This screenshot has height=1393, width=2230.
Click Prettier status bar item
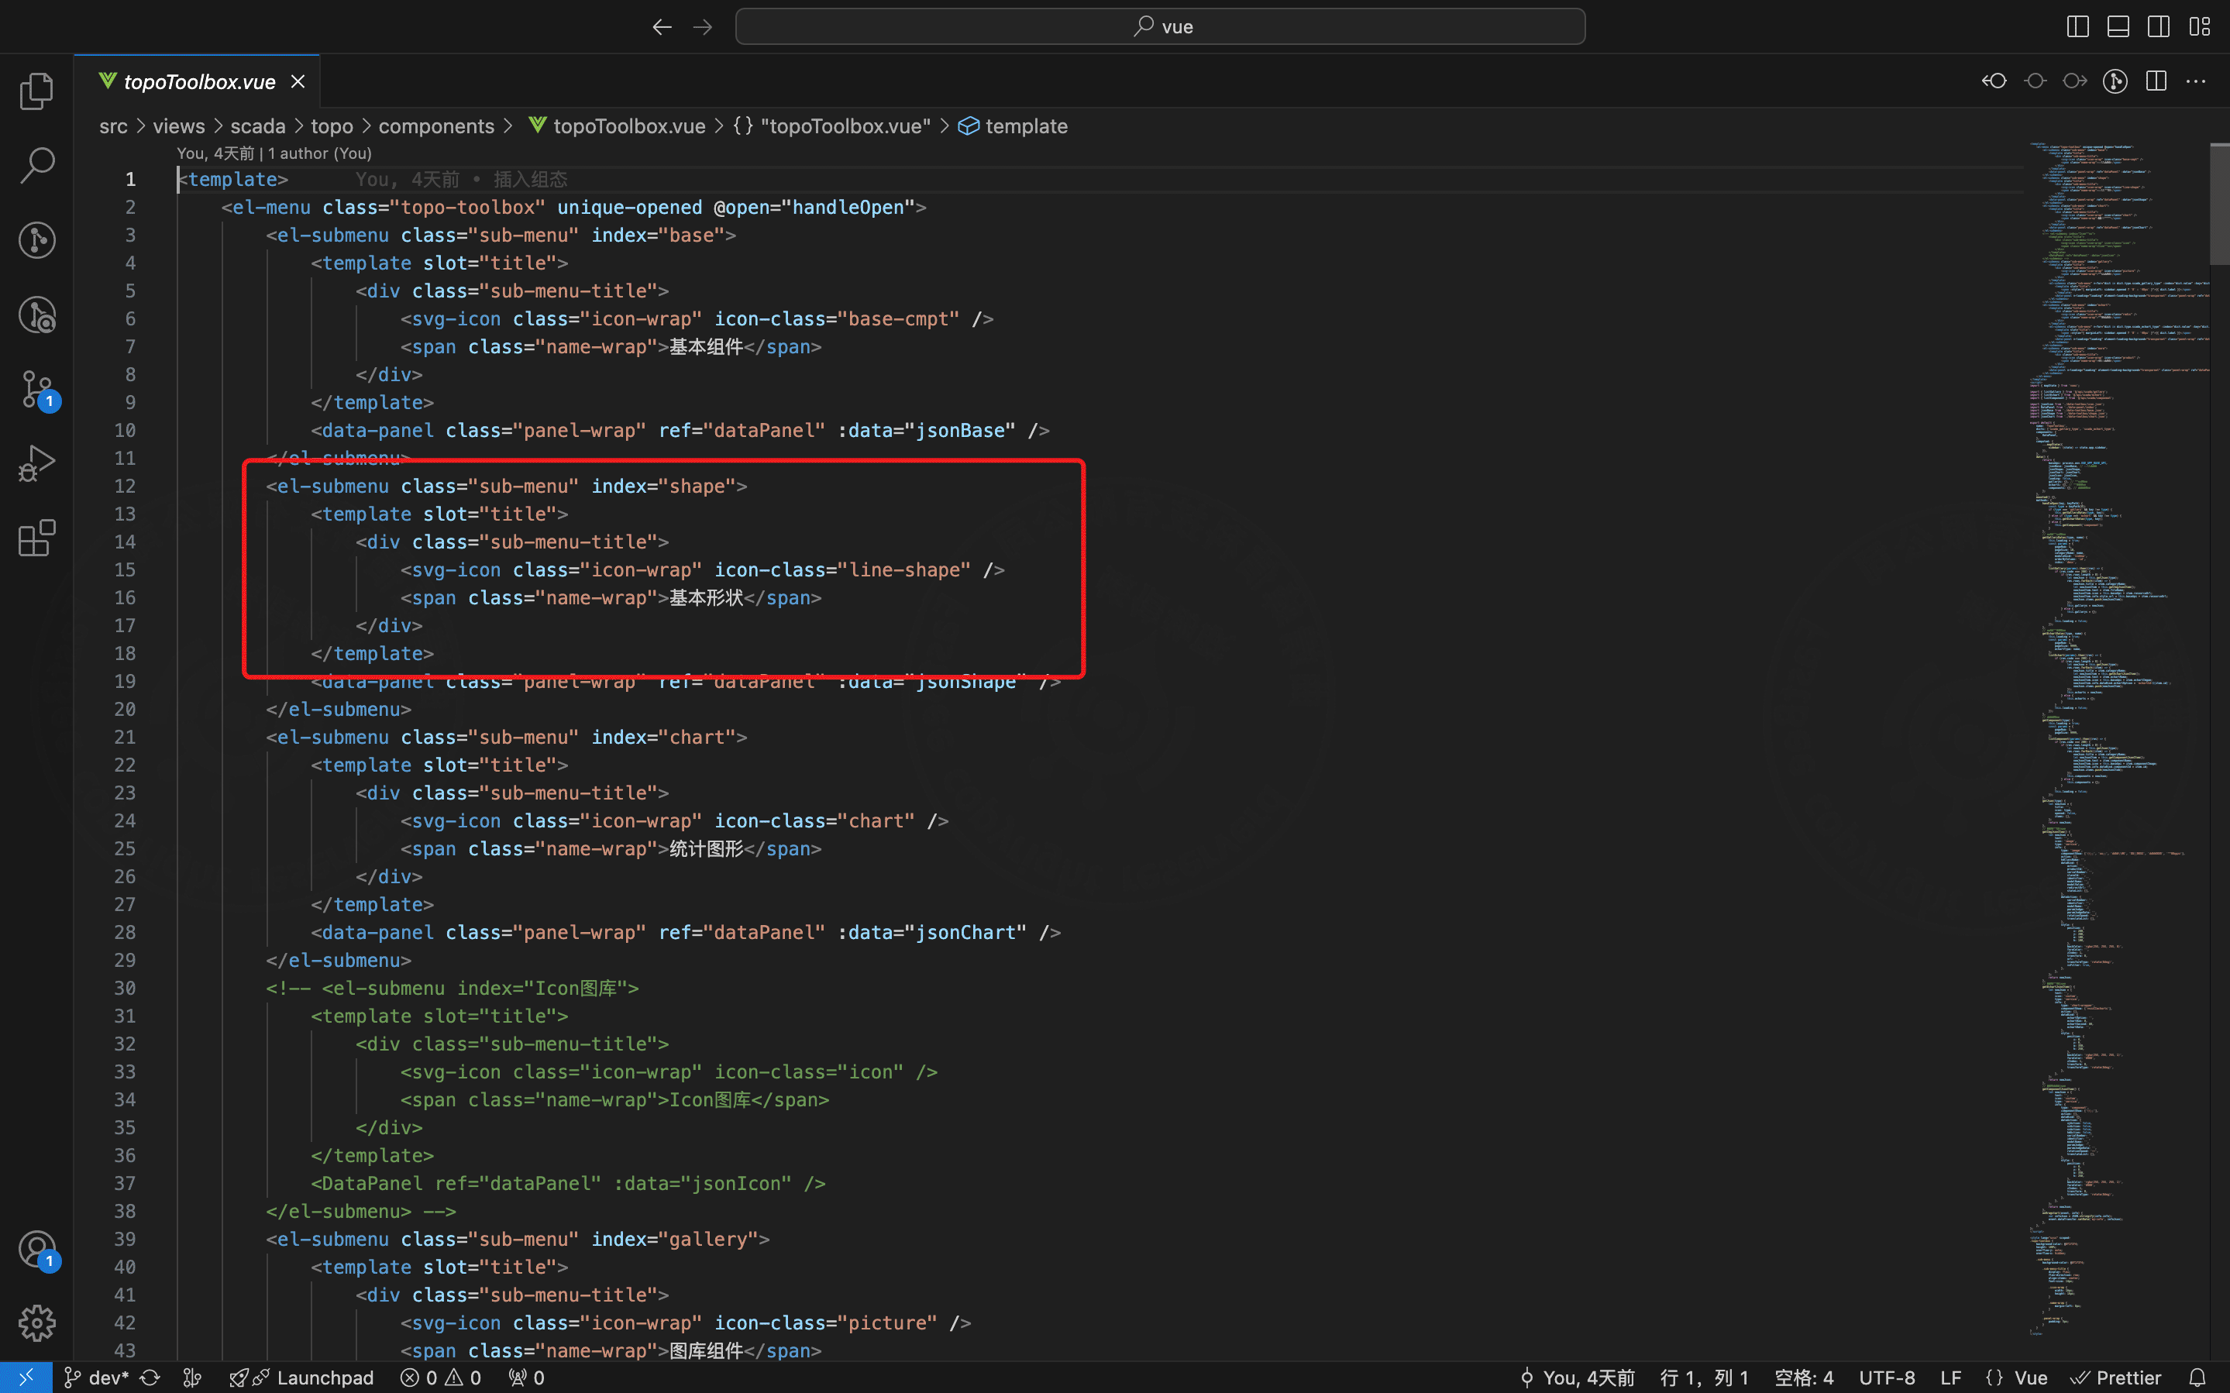(x=2116, y=1378)
